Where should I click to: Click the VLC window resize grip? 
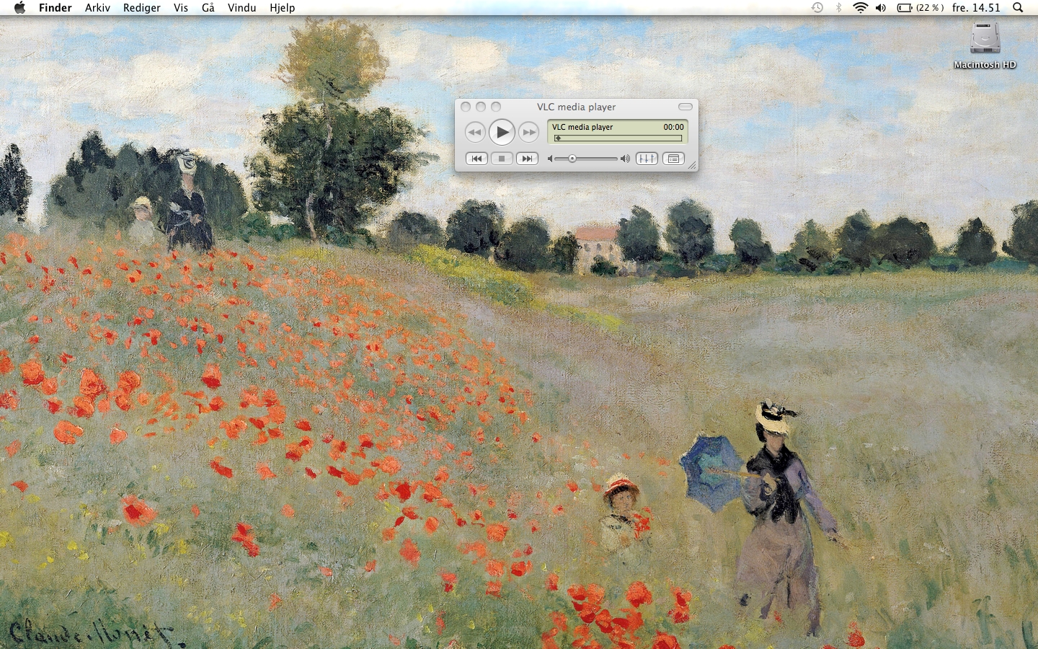pos(692,166)
